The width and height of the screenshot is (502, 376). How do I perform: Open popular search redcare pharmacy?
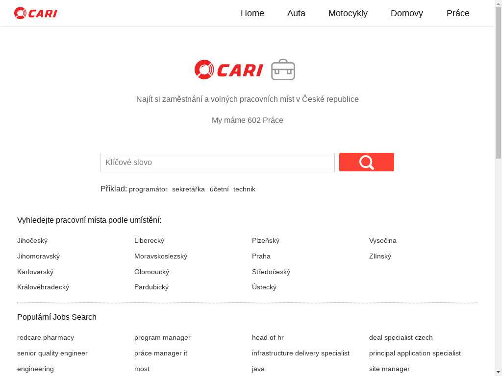pos(46,337)
